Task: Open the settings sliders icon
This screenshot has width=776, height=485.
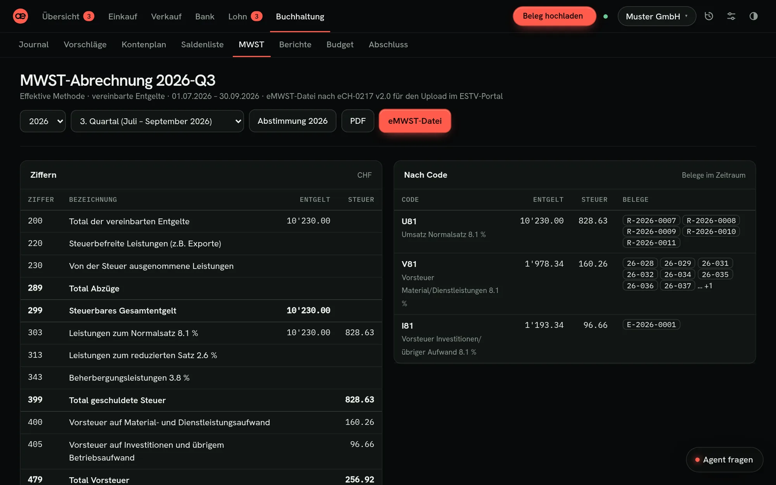Action: 731,16
